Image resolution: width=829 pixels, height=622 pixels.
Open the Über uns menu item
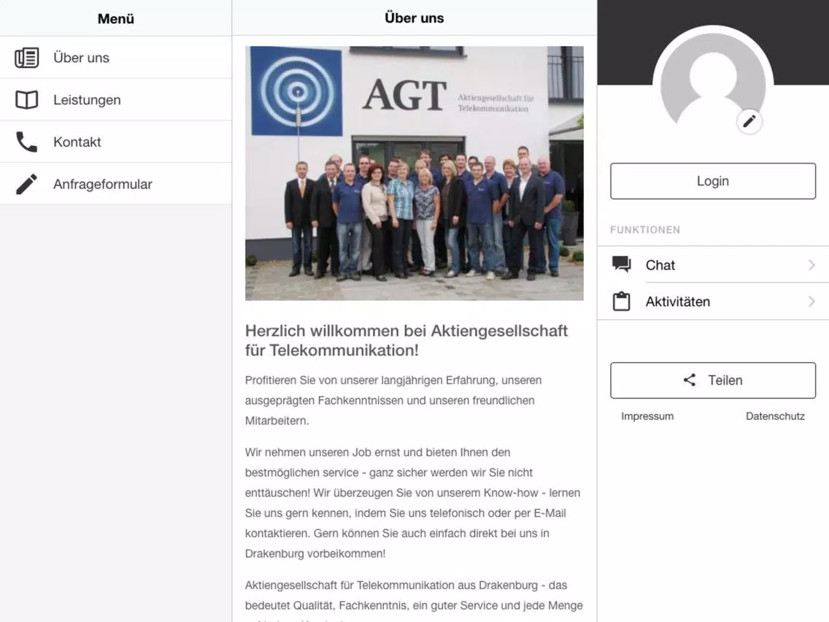click(116, 58)
